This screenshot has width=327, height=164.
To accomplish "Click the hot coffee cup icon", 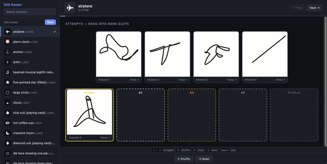I will click(x=7, y=123).
